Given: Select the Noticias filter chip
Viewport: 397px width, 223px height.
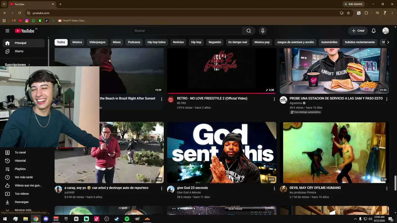Looking at the screenshot, I should 178,42.
